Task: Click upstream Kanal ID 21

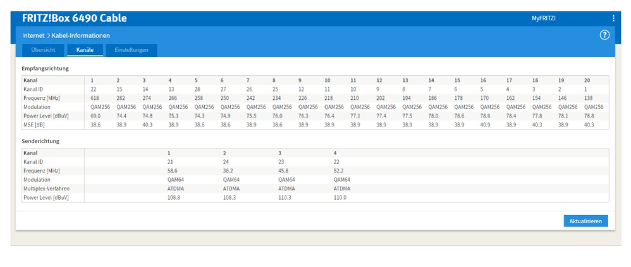Action: coord(170,162)
